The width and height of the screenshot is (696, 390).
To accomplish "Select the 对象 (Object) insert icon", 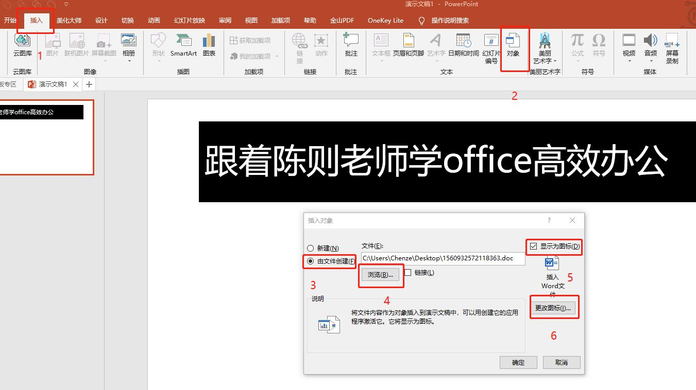I will 514,46.
